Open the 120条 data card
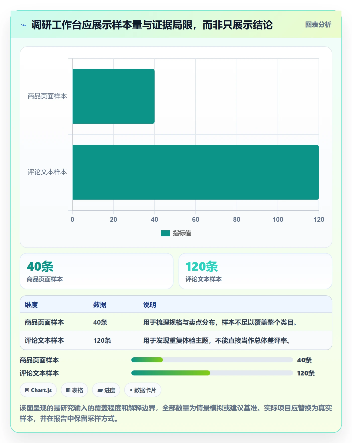352x443 pixels. (255, 271)
